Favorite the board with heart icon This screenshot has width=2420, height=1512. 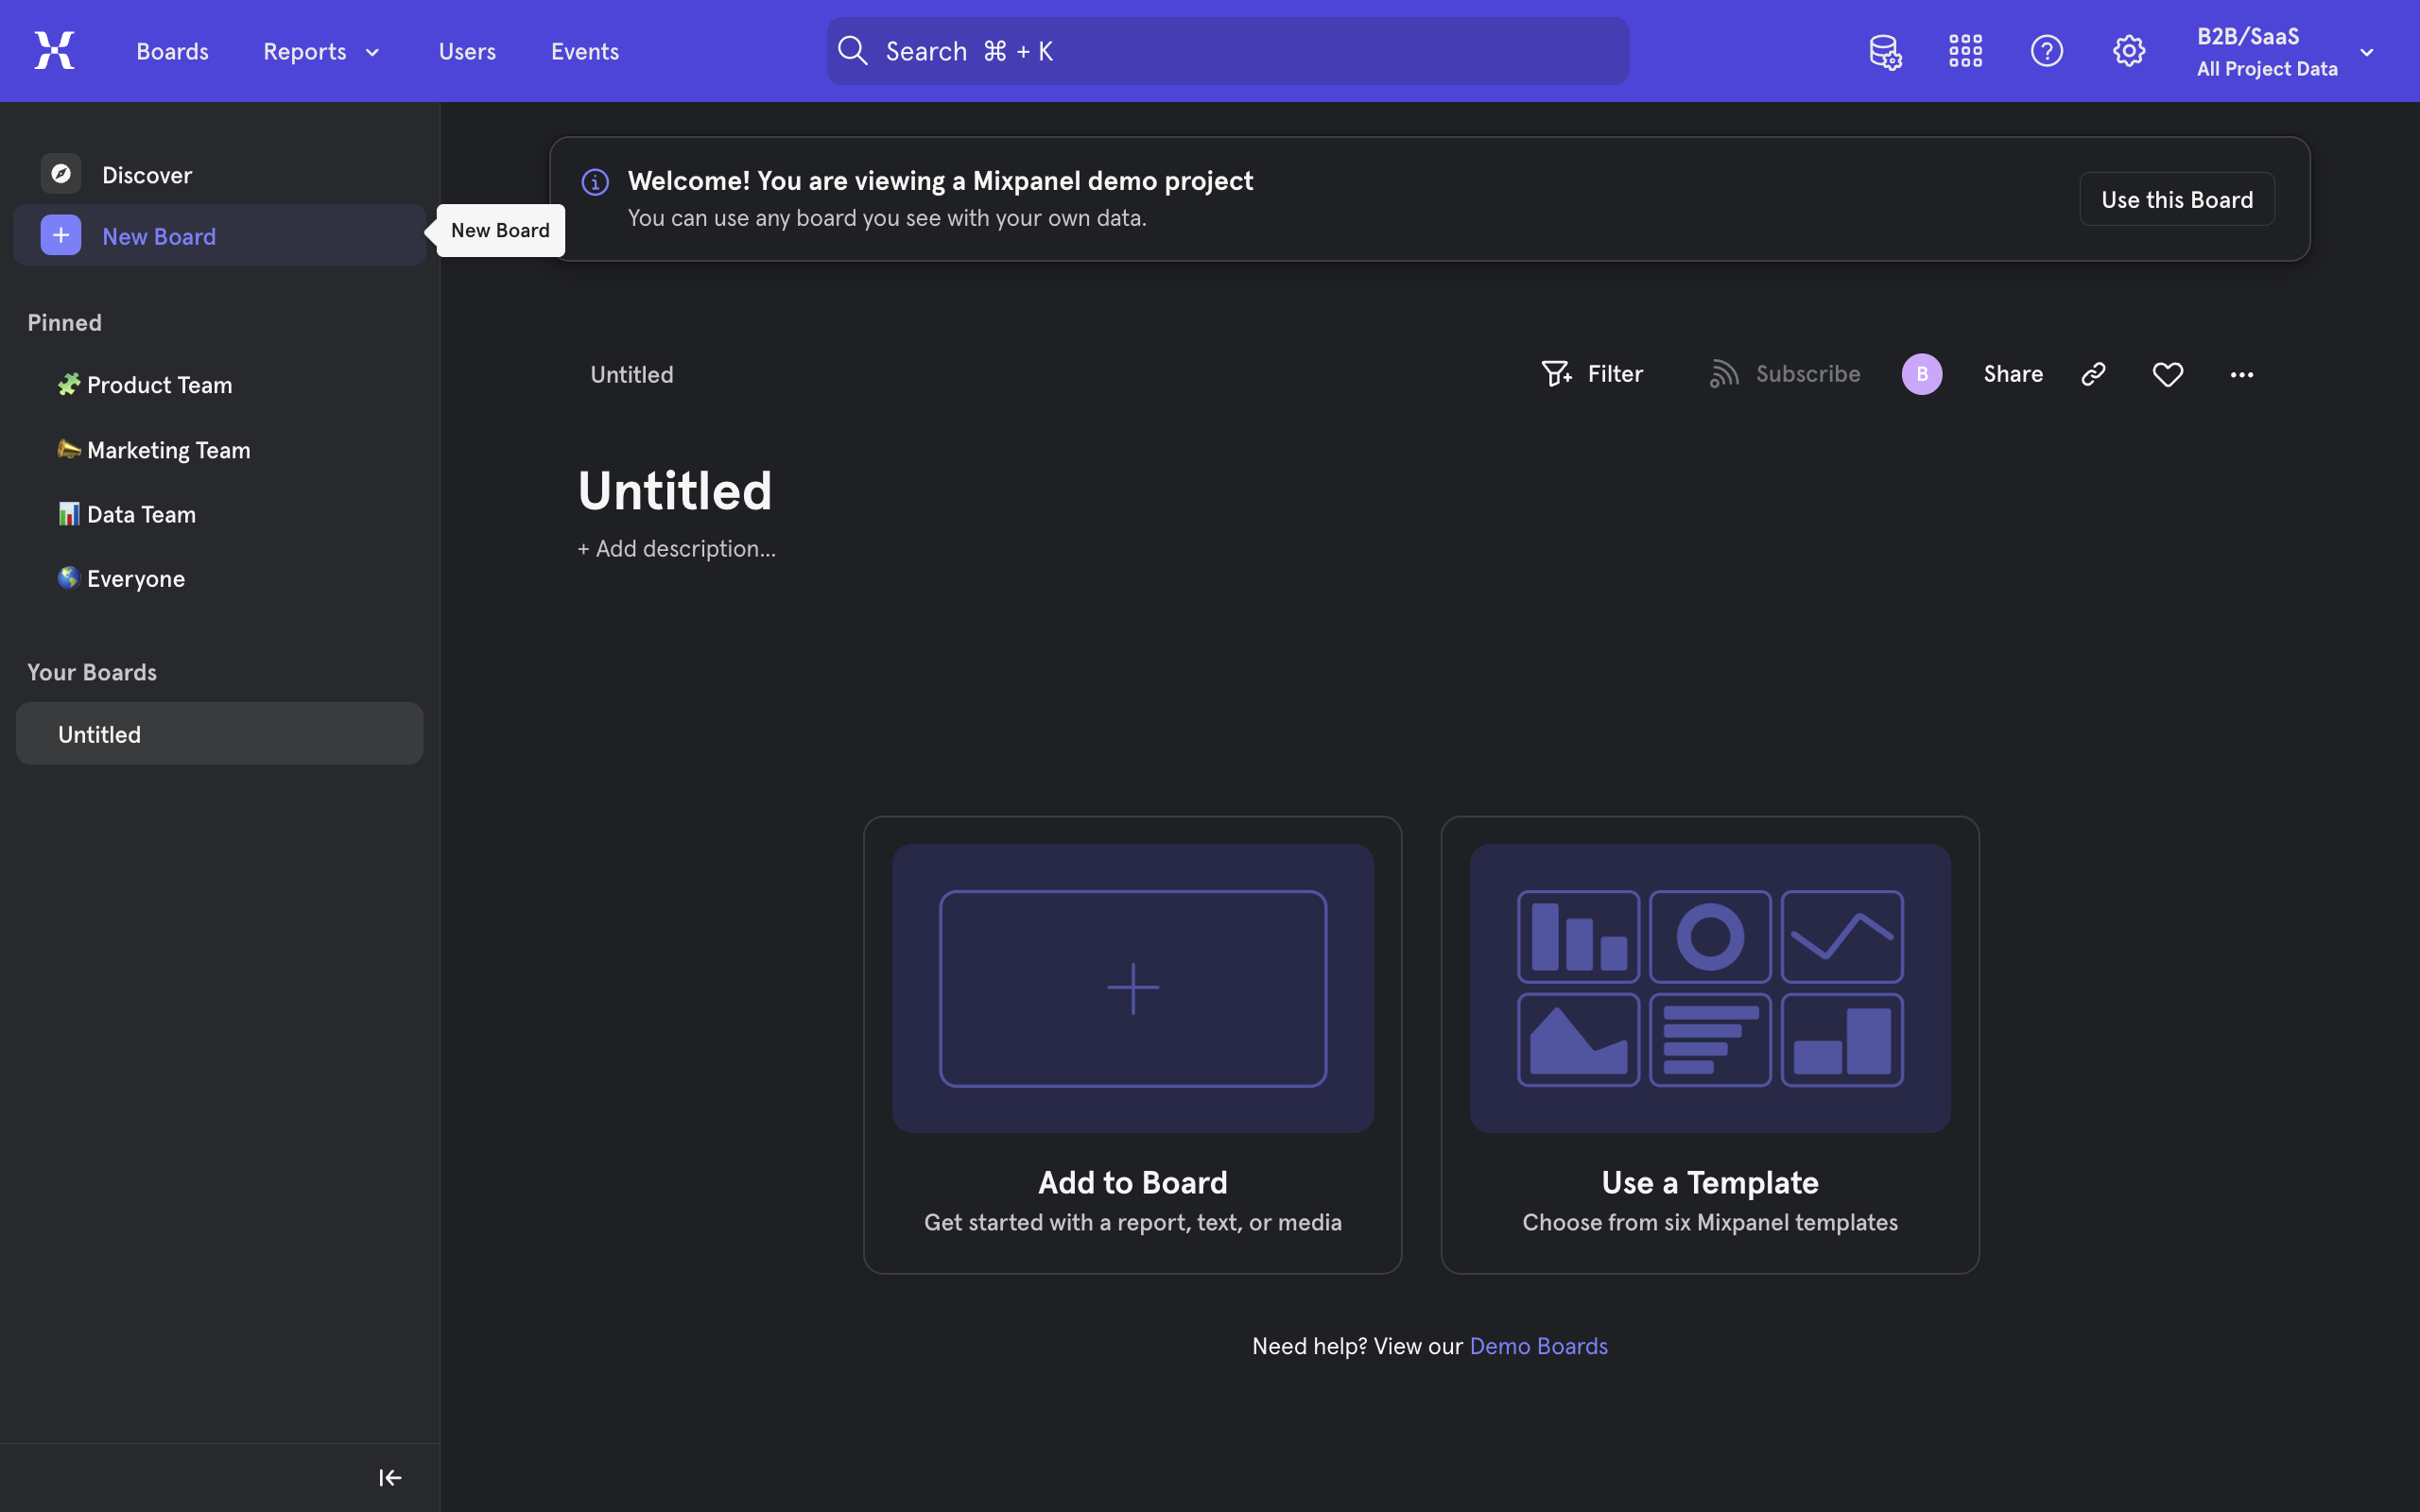pyautogui.click(x=2167, y=374)
